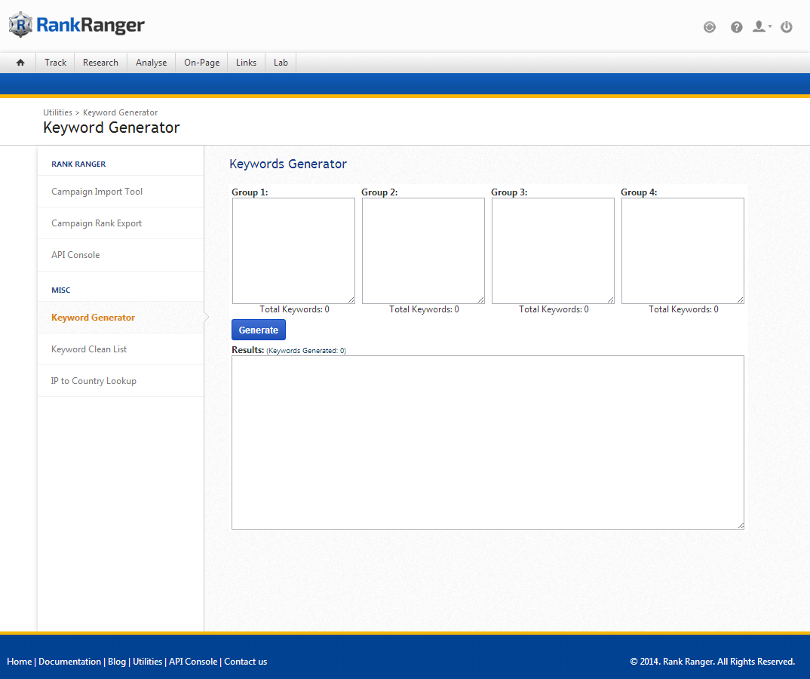Click the home icon in navigation bar
The image size is (810, 679).
click(x=20, y=63)
